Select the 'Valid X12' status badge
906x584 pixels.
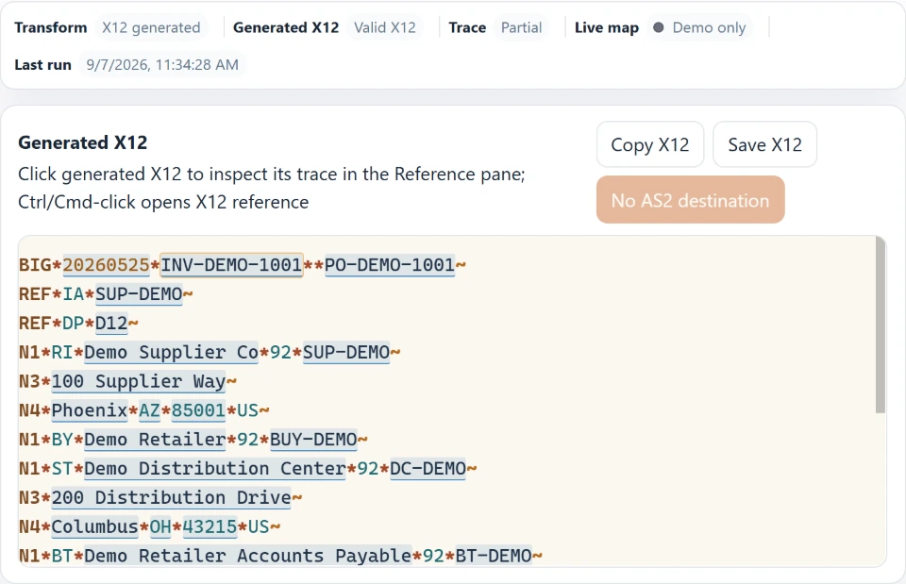click(x=385, y=27)
